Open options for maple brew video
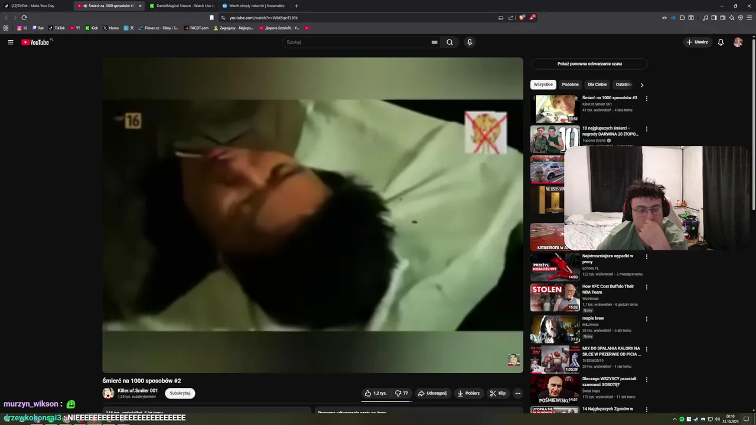The height and width of the screenshot is (425, 756). click(x=646, y=319)
